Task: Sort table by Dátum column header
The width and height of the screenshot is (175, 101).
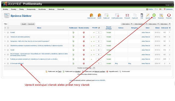Action: tap(157, 28)
